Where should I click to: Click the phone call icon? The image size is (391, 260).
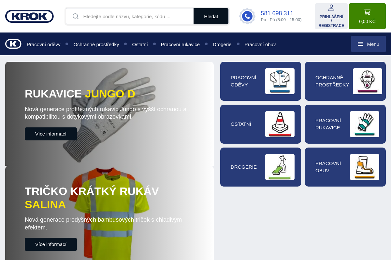pyautogui.click(x=247, y=16)
